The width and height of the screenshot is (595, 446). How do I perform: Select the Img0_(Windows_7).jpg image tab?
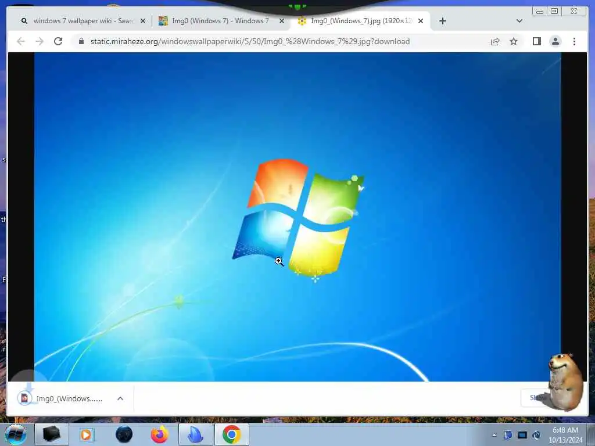(359, 21)
